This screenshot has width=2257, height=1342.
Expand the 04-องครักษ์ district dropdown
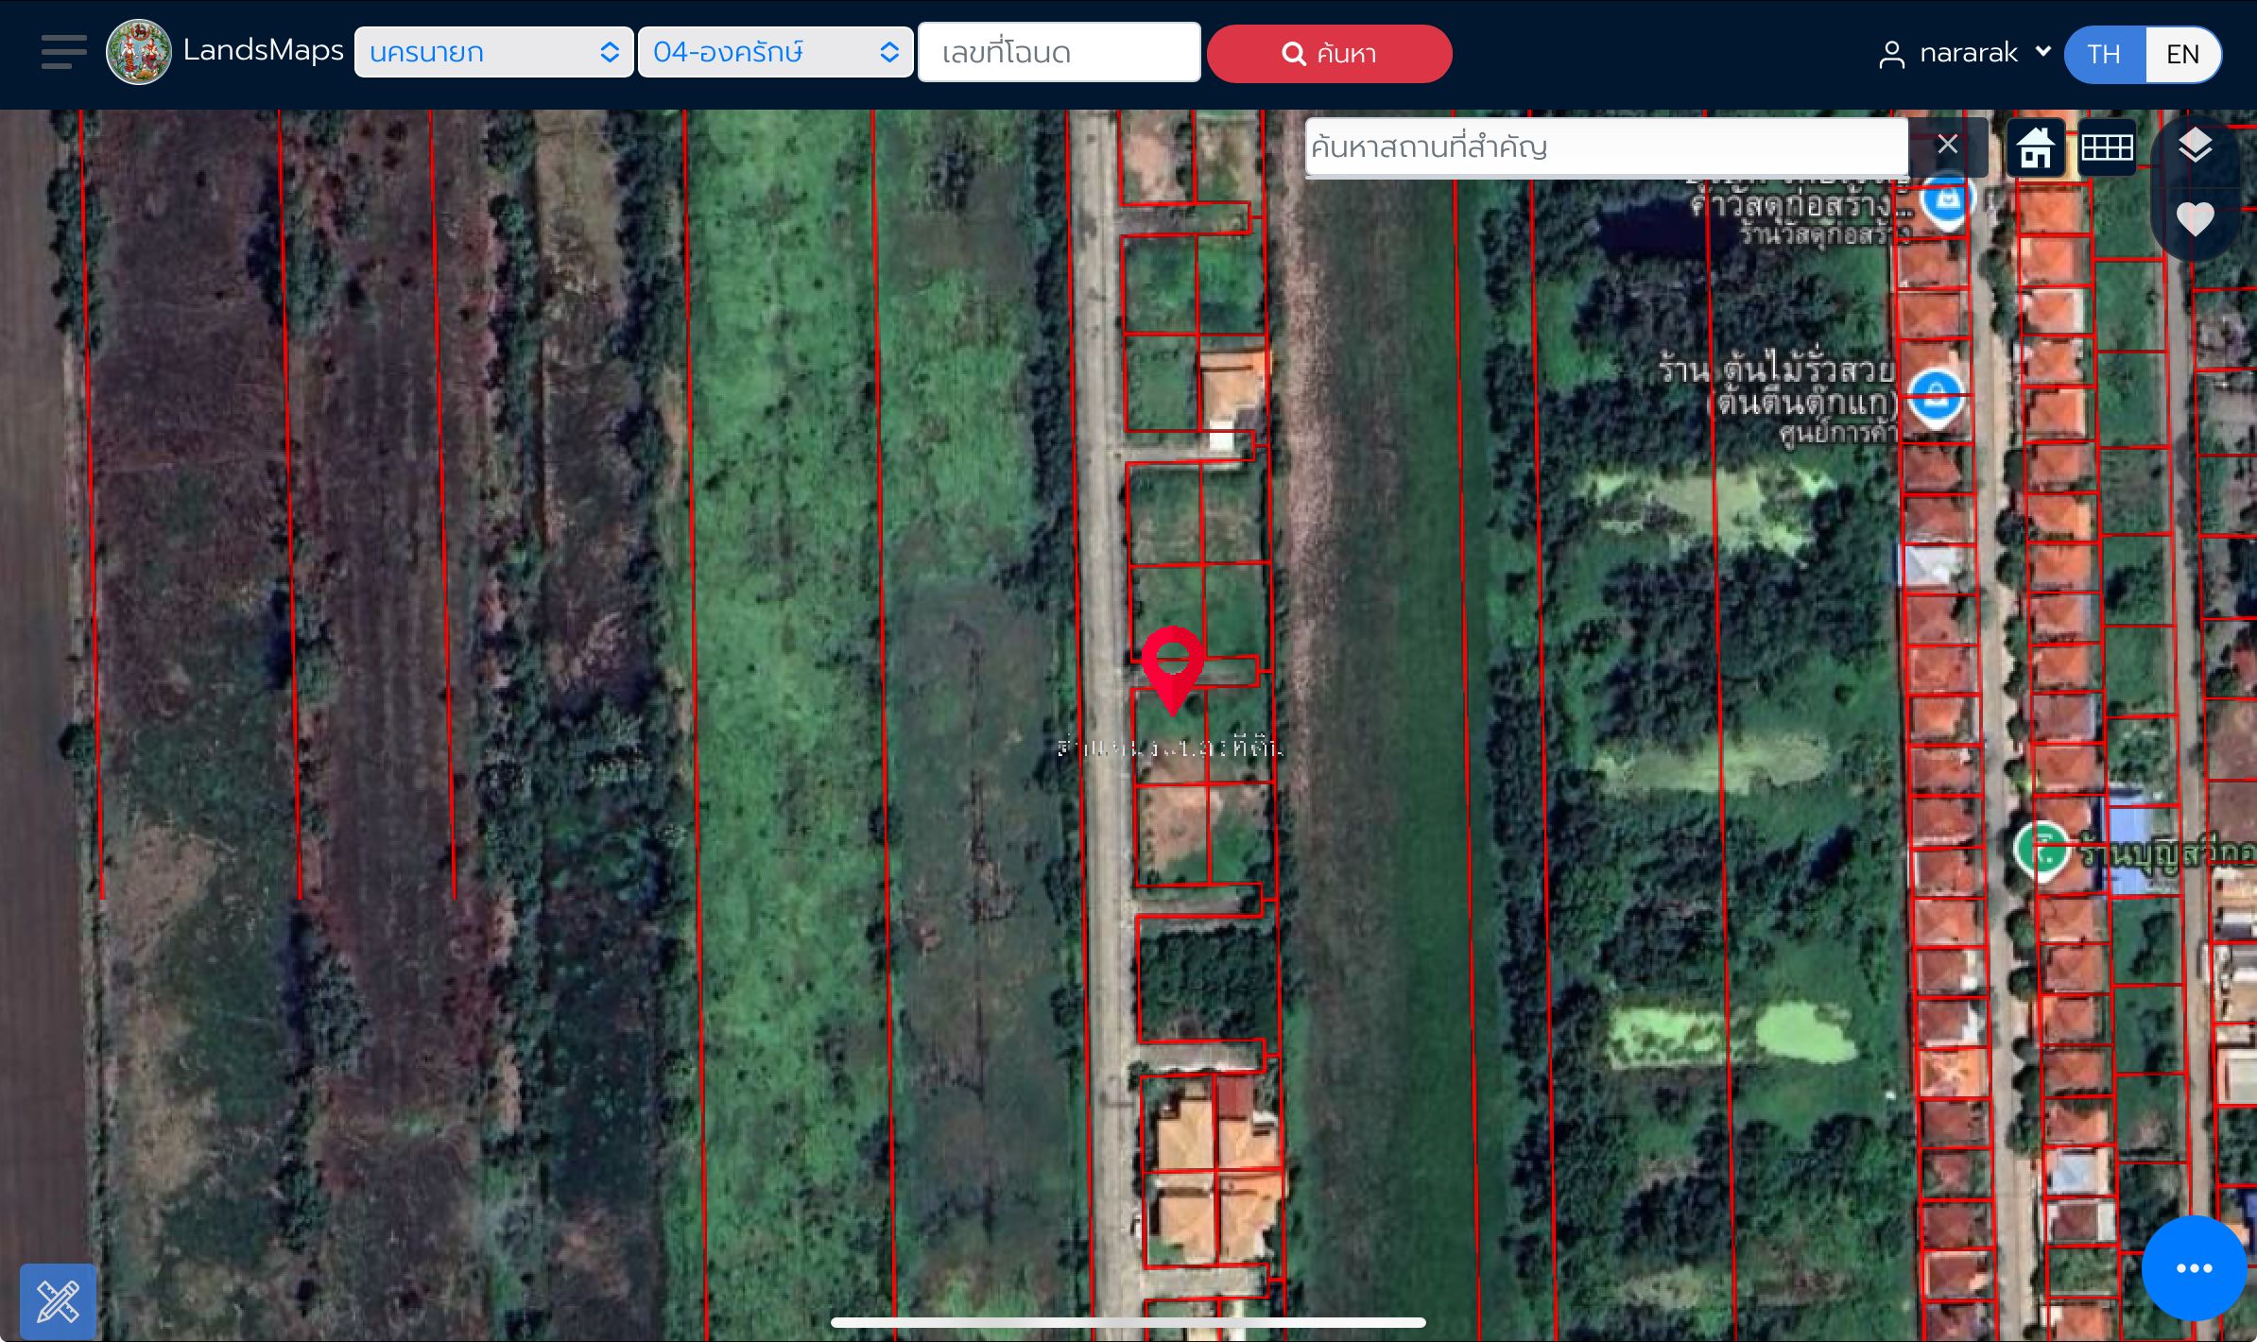pos(775,52)
